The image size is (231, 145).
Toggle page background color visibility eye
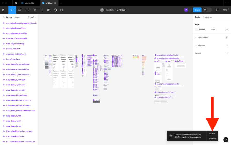coord(227,30)
